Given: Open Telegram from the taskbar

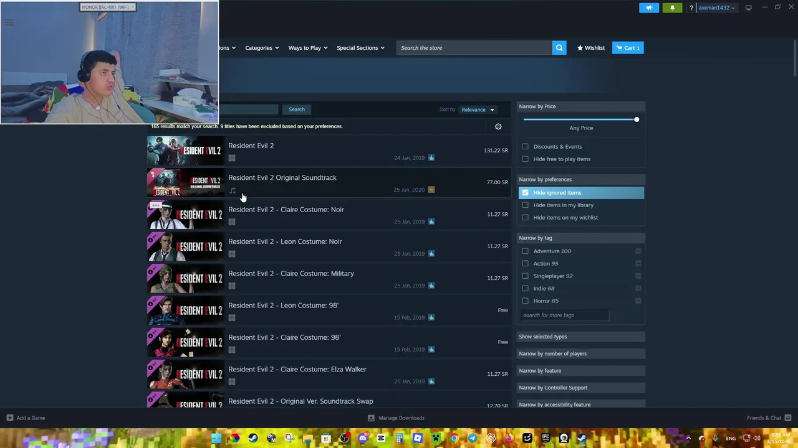Looking at the screenshot, I should [472, 438].
